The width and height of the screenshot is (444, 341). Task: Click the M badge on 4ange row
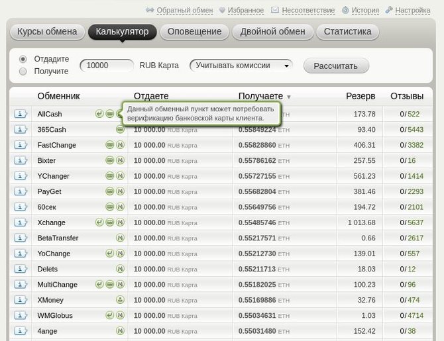(x=121, y=330)
